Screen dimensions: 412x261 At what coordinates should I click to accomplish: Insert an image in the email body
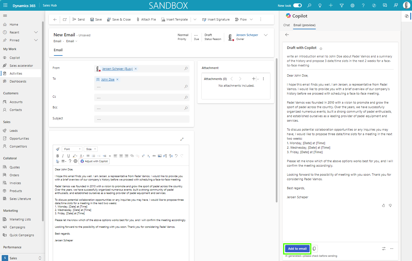[x=160, y=156]
